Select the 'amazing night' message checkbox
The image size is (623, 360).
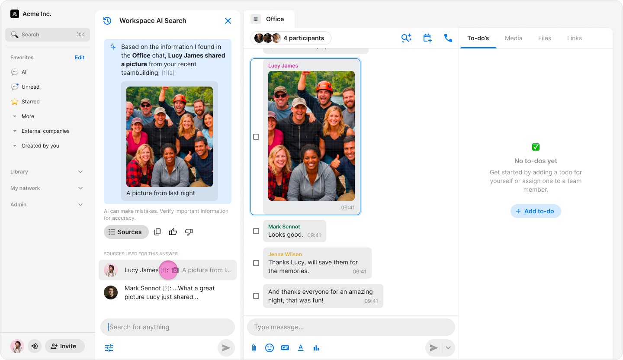(256, 296)
